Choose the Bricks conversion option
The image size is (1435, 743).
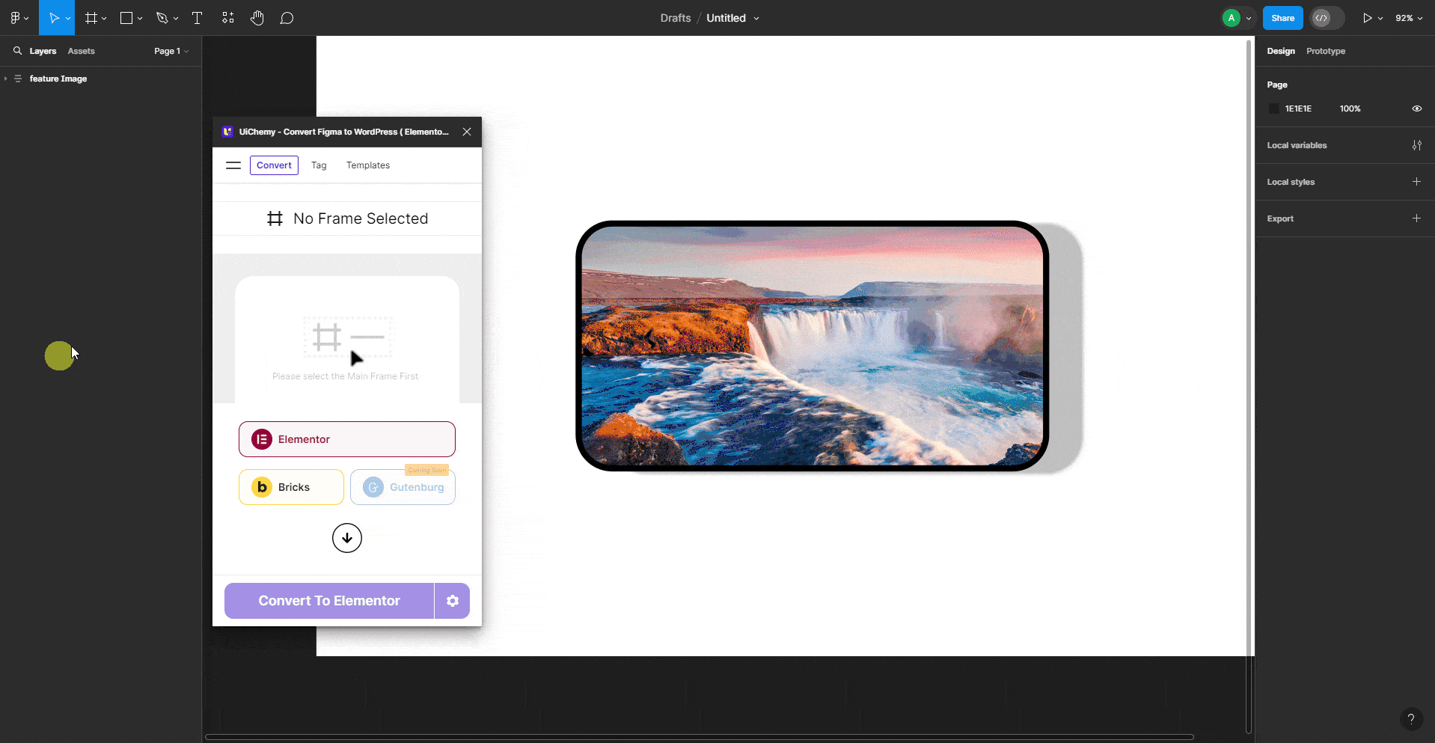click(290, 486)
